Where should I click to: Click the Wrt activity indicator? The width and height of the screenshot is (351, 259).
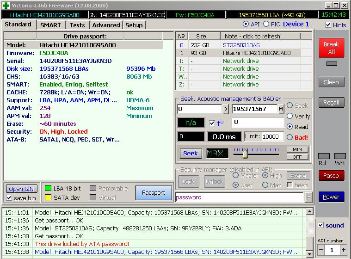click(340, 156)
